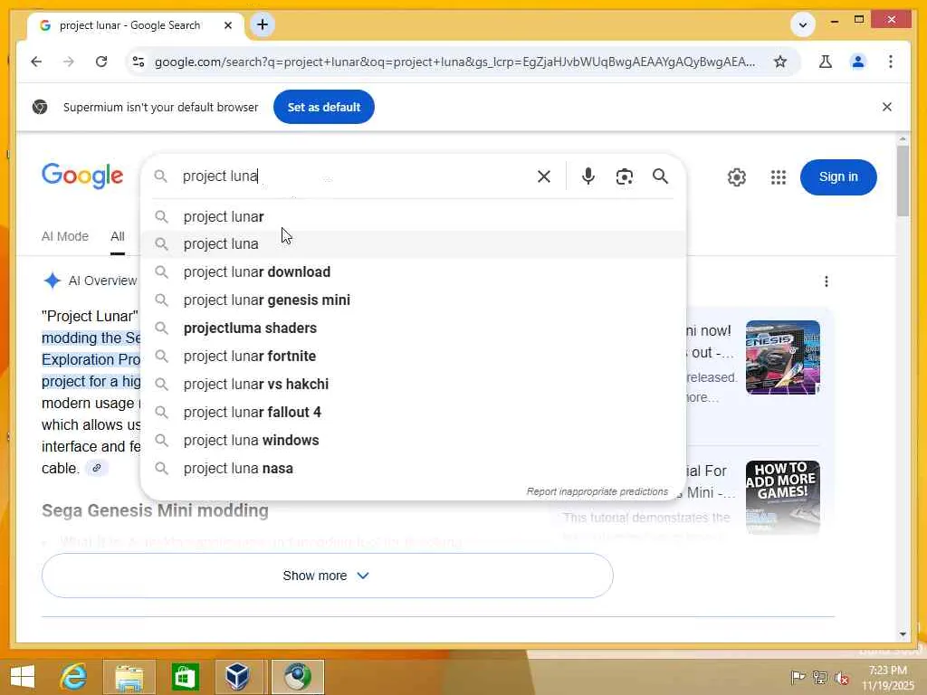The width and height of the screenshot is (927, 695).
Task: Go forward with the forward arrow
Action: (x=69, y=62)
